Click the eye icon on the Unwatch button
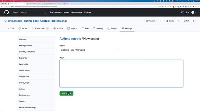200x112 pixels. point(147,21)
